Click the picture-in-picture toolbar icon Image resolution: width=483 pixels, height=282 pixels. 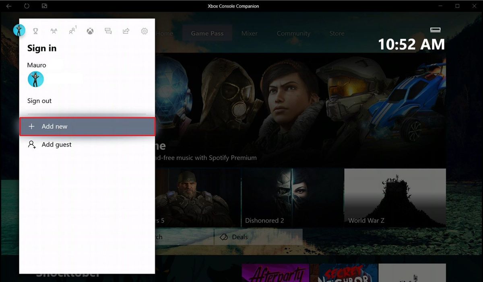tap(44, 6)
